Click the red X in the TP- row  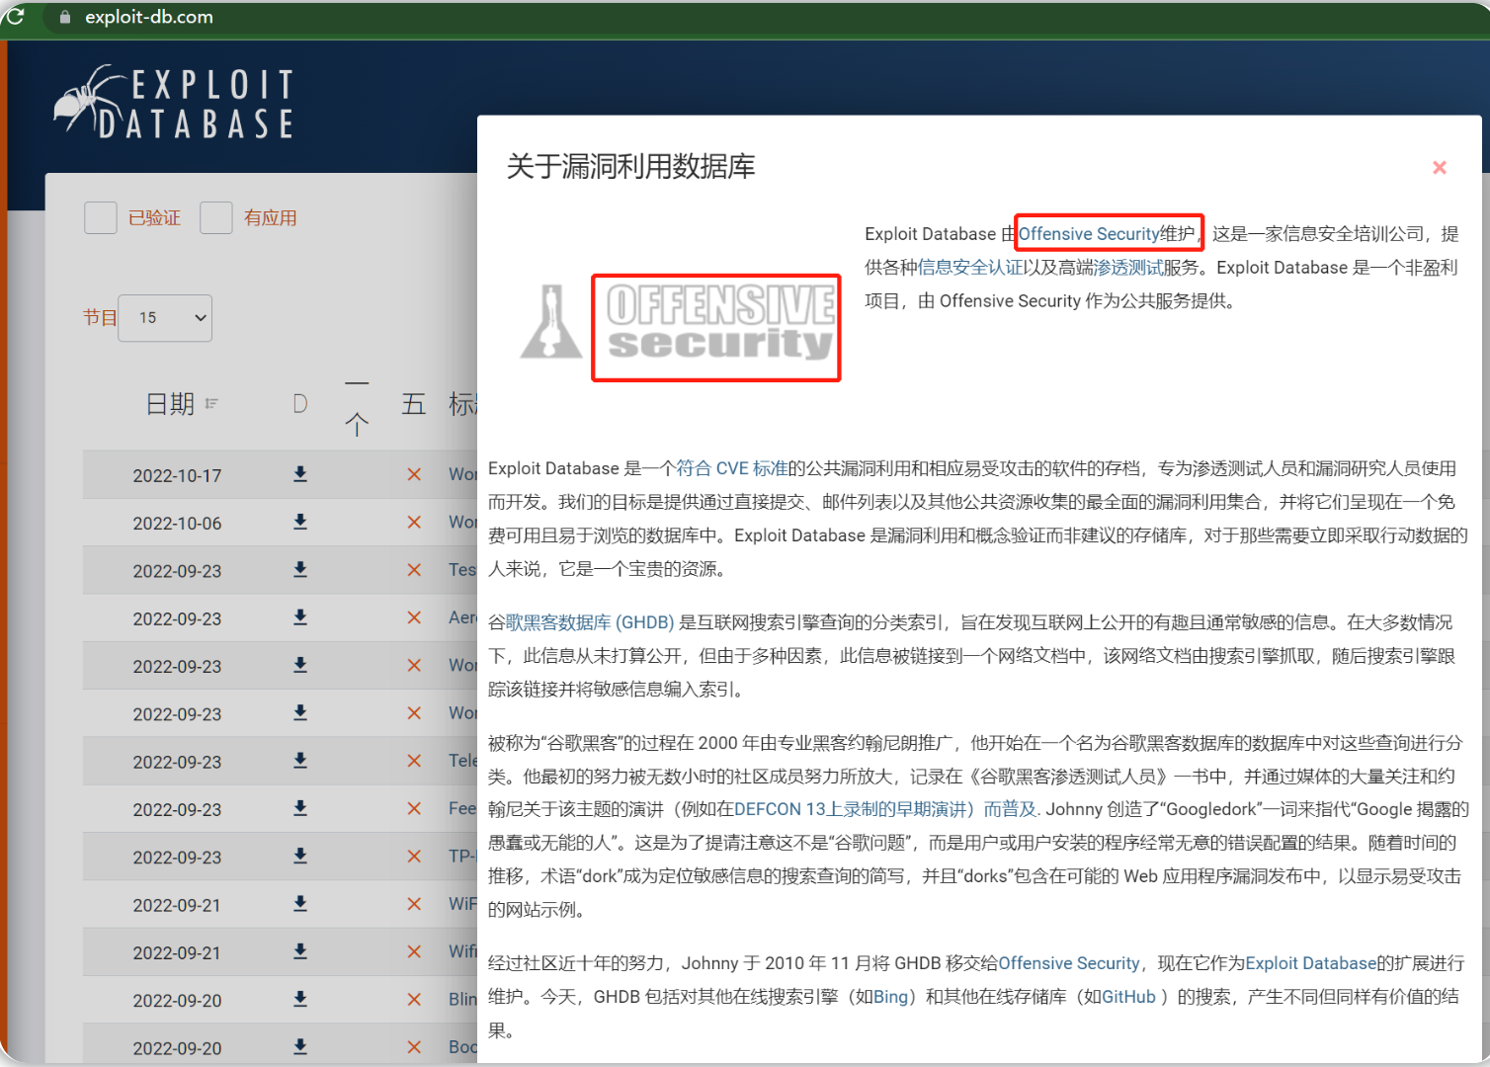[x=414, y=857]
